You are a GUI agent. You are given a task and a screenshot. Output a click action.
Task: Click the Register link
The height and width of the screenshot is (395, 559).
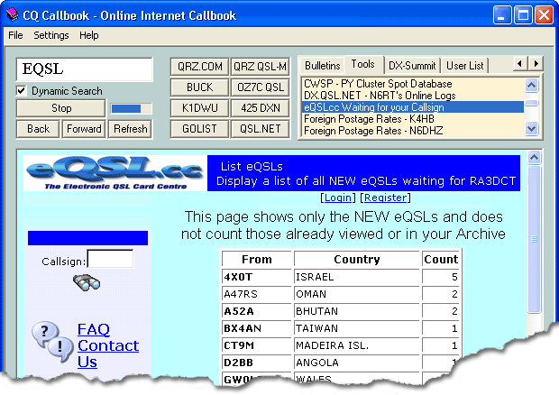(385, 197)
